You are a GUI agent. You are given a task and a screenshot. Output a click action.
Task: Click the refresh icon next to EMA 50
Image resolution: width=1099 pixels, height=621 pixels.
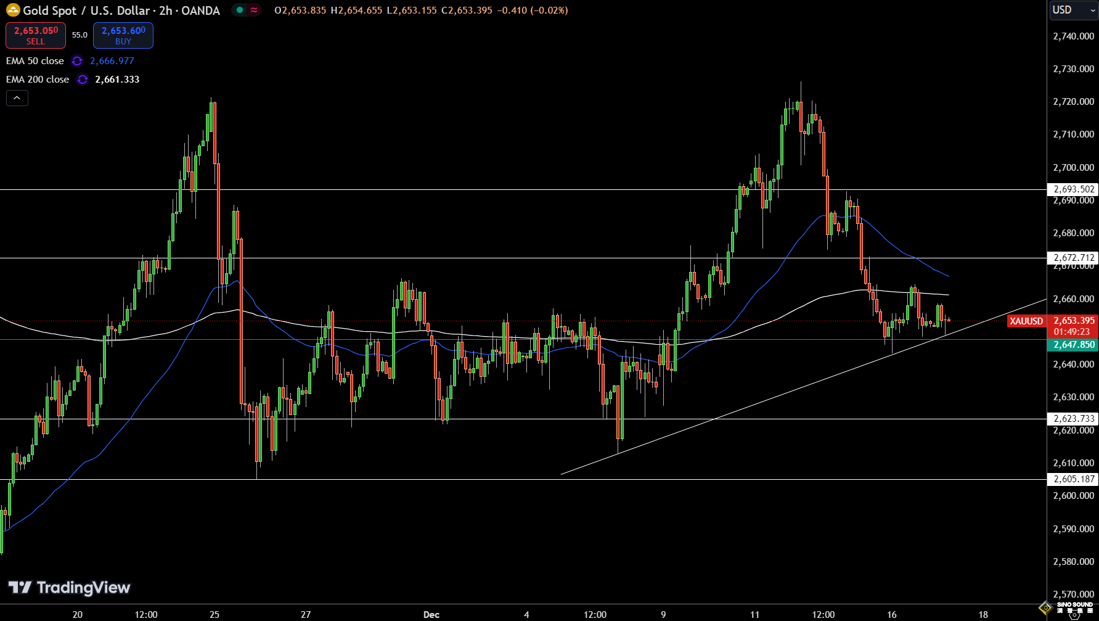point(77,61)
